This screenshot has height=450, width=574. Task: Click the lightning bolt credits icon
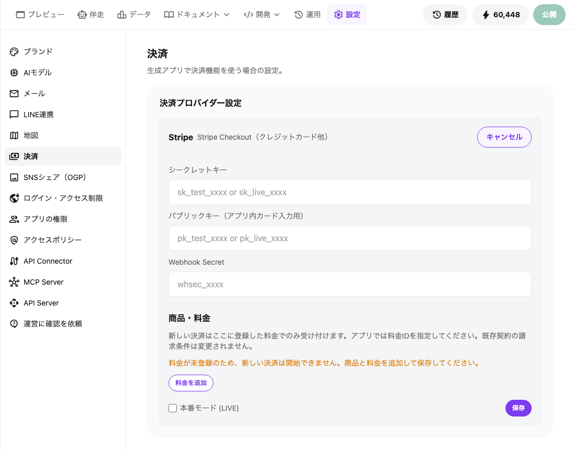click(x=486, y=15)
